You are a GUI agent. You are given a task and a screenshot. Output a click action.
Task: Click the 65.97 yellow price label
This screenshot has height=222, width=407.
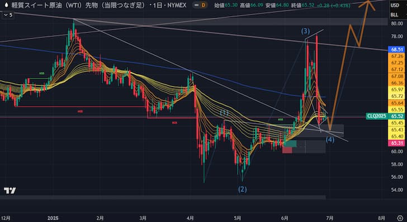pos(397,89)
